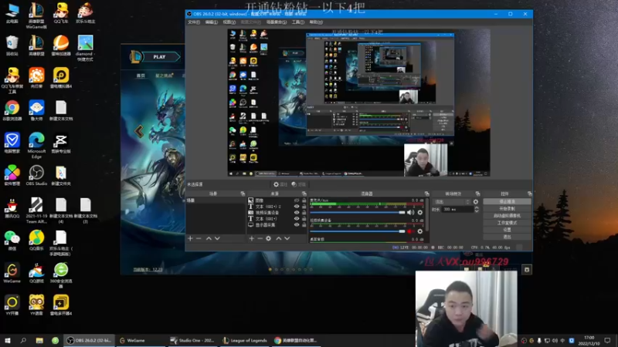Image resolution: width=618 pixels, height=347 pixels.
Task: Open the 场景集合(S) menu in OBS
Action: pyautogui.click(x=277, y=22)
